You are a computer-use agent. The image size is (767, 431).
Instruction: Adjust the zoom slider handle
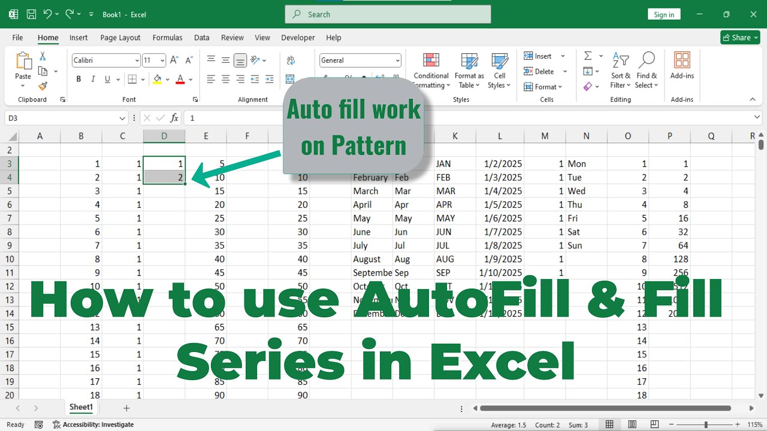(707, 424)
